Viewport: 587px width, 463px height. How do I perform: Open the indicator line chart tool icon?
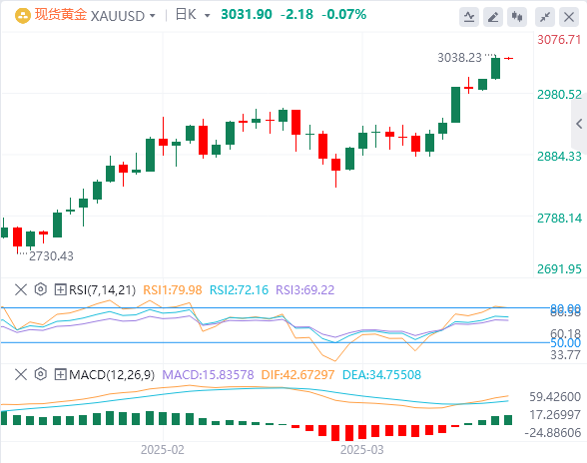coord(469,17)
